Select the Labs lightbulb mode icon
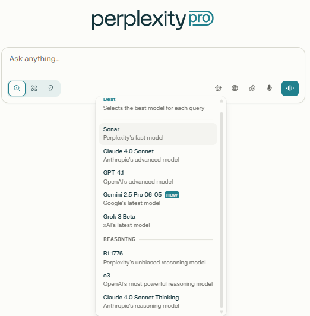 [x=50, y=89]
